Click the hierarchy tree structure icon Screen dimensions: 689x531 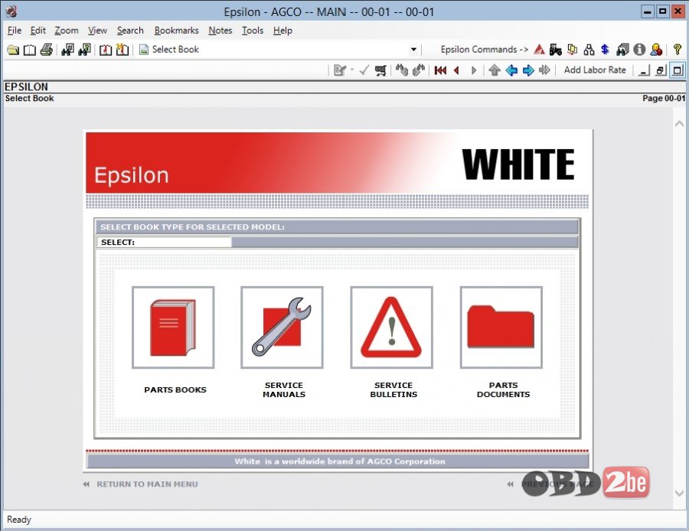coord(589,50)
